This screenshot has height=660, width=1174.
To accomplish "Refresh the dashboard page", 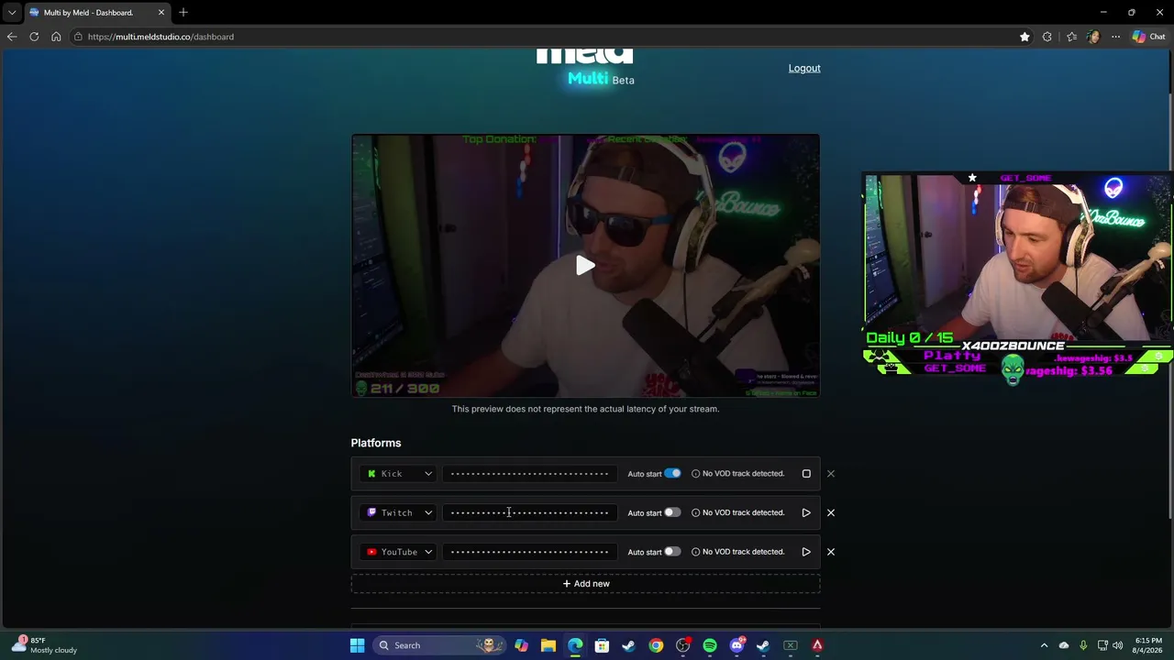I will click(x=34, y=37).
